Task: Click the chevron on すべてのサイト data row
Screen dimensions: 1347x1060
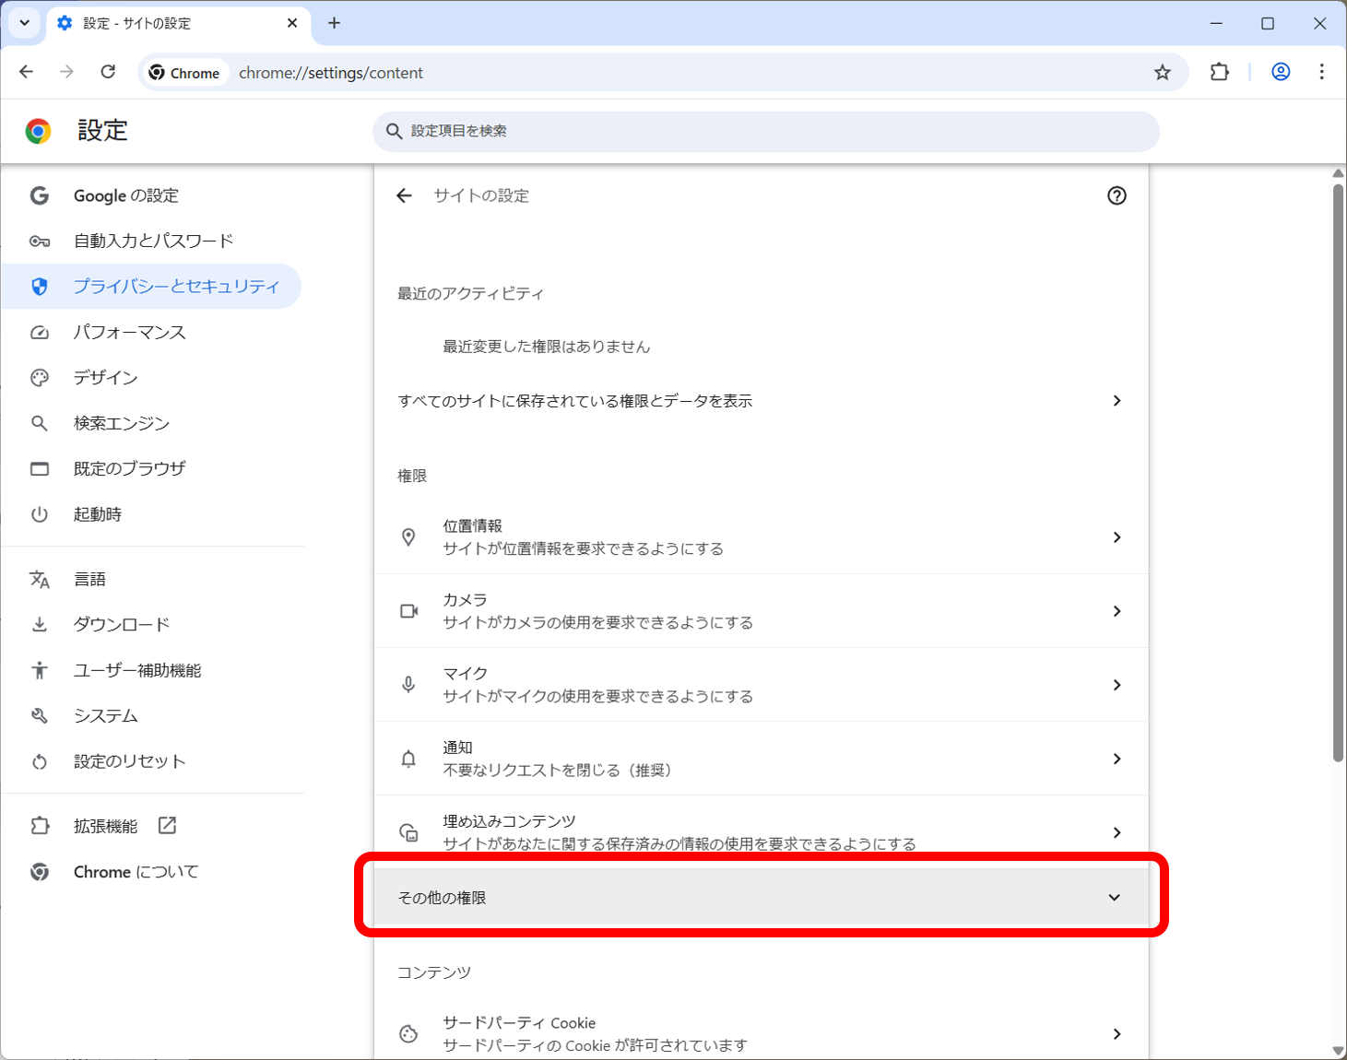Action: 1117,401
